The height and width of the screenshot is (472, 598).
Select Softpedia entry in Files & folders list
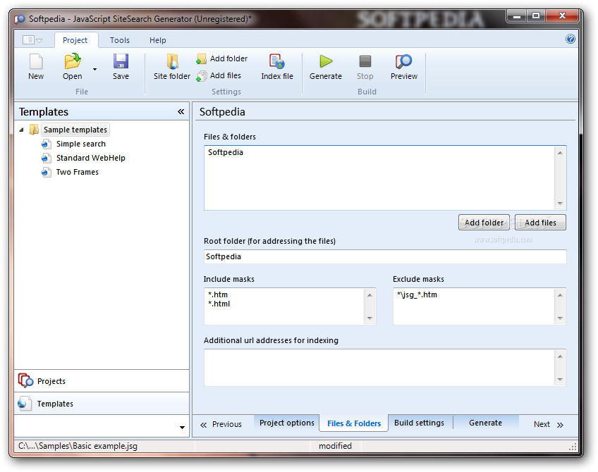226,152
